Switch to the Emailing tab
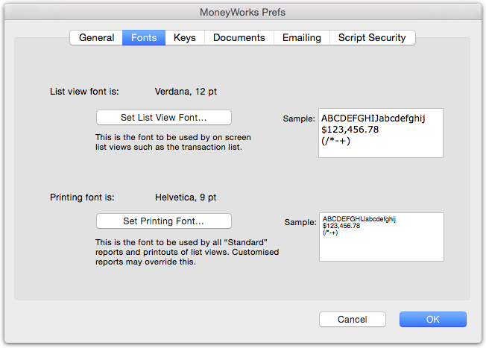The width and height of the screenshot is (486, 348). tap(302, 38)
